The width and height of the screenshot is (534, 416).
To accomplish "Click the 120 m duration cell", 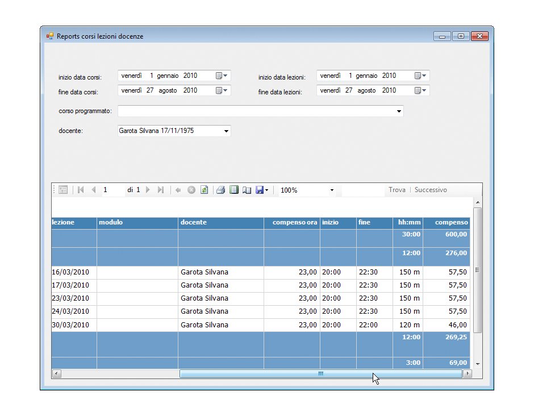I will point(408,325).
